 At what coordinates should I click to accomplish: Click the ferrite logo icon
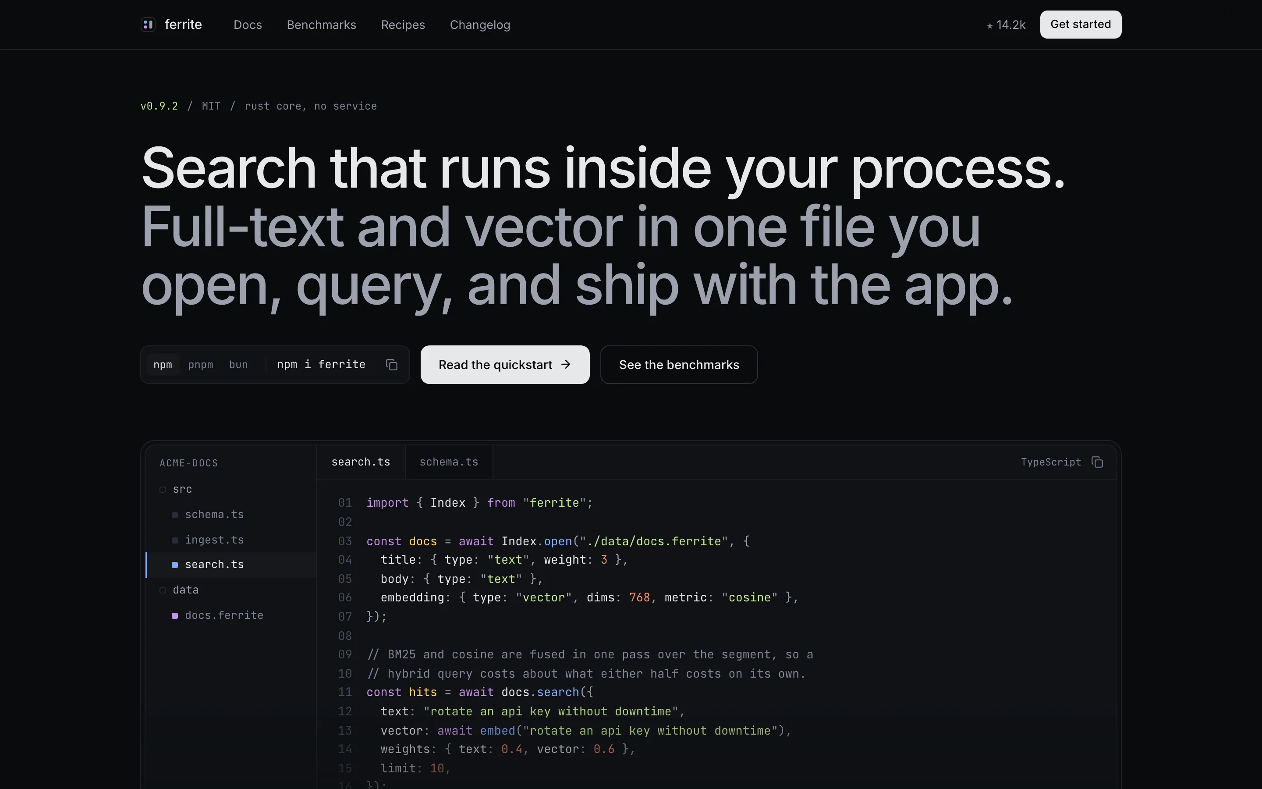[148, 25]
